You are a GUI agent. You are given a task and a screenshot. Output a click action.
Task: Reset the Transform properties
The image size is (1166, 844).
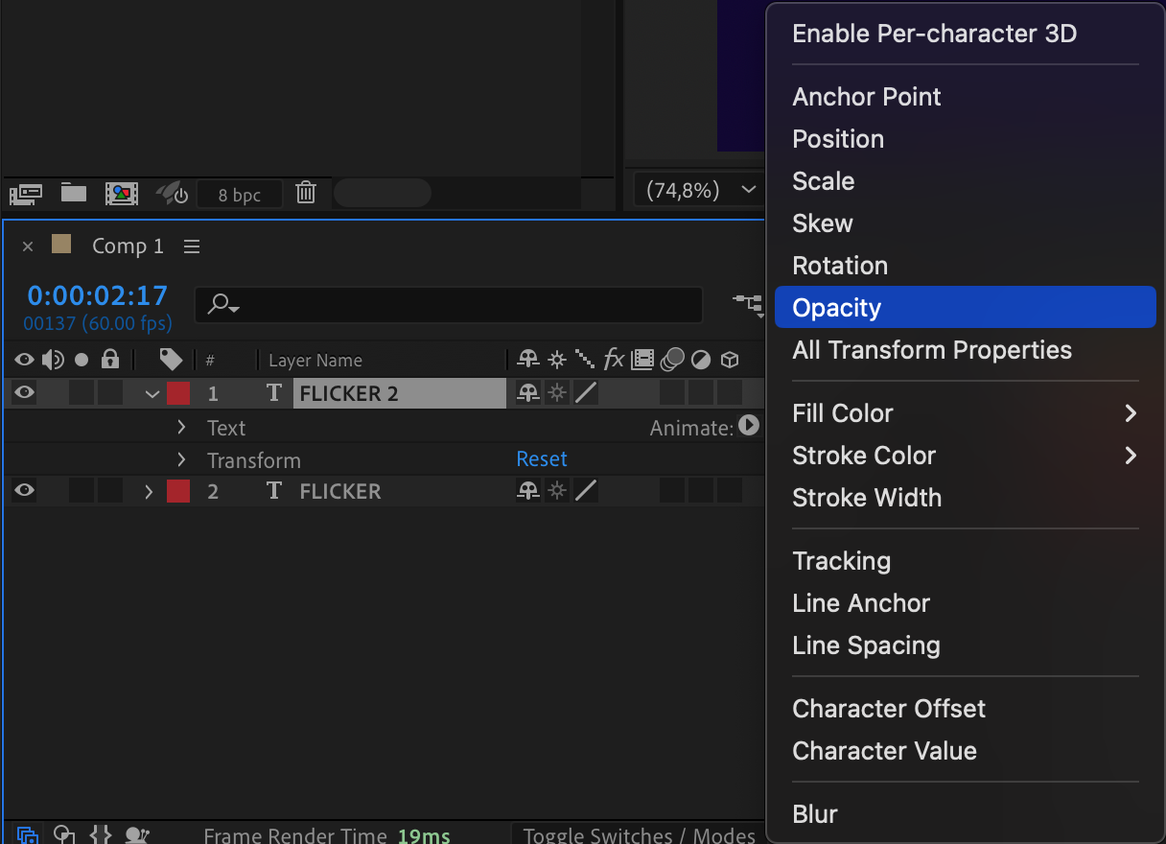click(542, 459)
